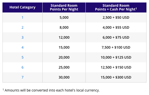Open the Hotel Category 6 link

(x=22, y=67)
